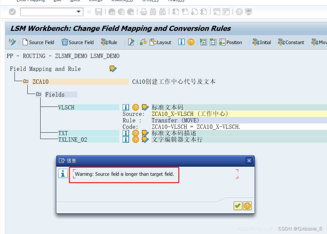Viewport: 327px width, 234px height.
Task: Open the command field dropdown
Action: (x=78, y=12)
